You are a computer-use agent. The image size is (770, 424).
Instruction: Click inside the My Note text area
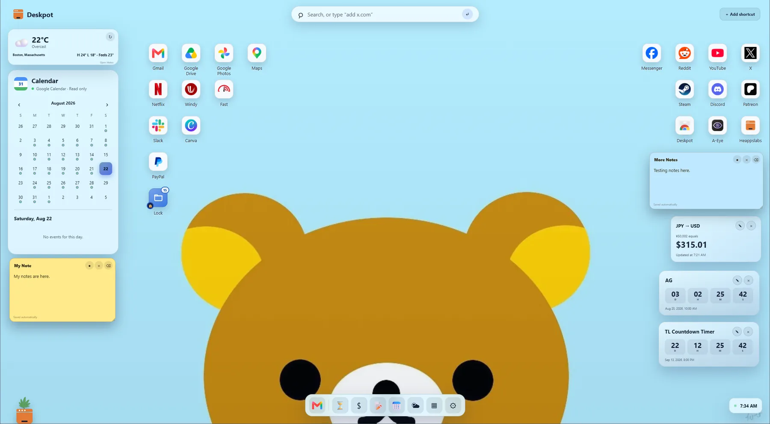(x=62, y=294)
